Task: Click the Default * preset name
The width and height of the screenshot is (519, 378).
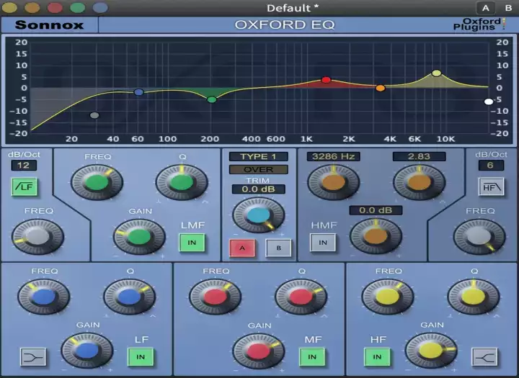Action: click(293, 8)
